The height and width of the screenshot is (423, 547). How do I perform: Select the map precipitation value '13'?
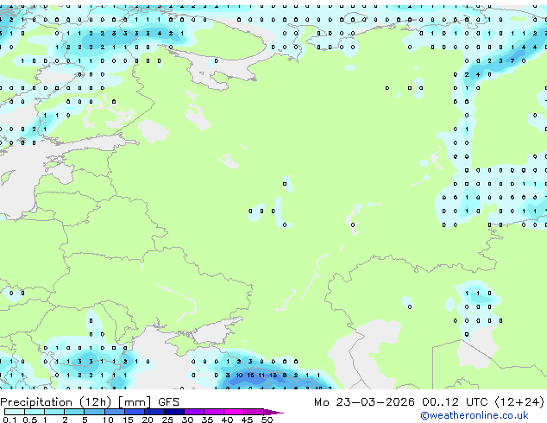tap(273, 376)
